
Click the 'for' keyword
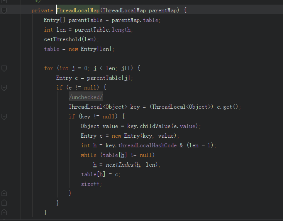tap(49, 68)
